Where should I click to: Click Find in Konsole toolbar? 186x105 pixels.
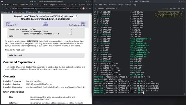pyautogui.click(x=181, y=8)
